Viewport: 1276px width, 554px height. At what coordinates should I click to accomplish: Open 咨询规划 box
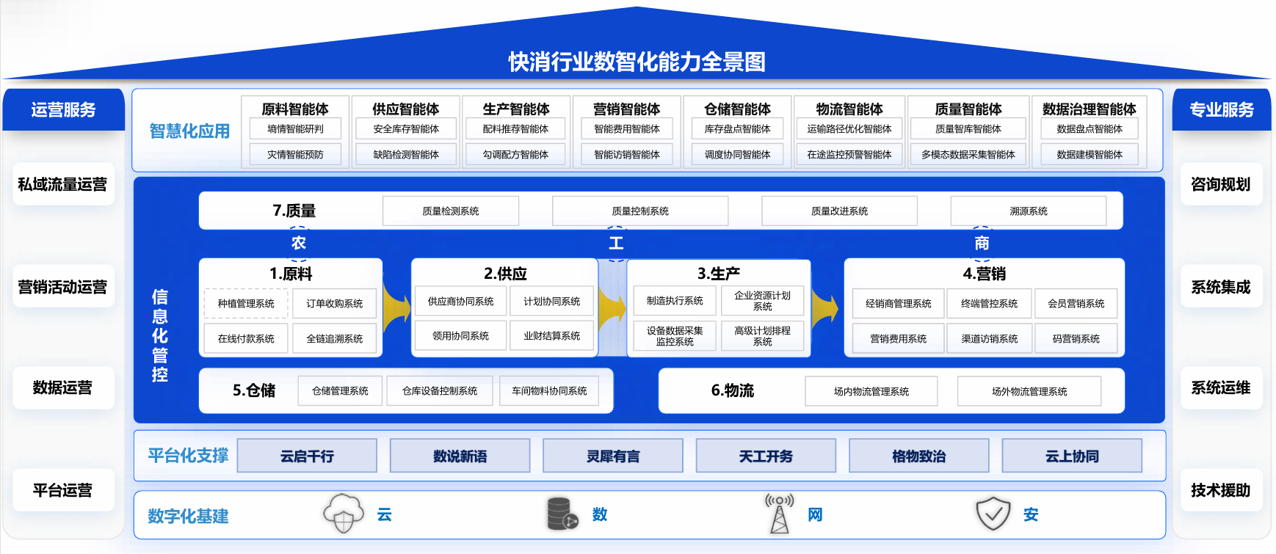[x=1221, y=184]
